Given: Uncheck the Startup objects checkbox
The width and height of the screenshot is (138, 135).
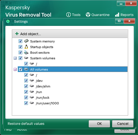Looking at the screenshot, I should [x=20, y=47].
